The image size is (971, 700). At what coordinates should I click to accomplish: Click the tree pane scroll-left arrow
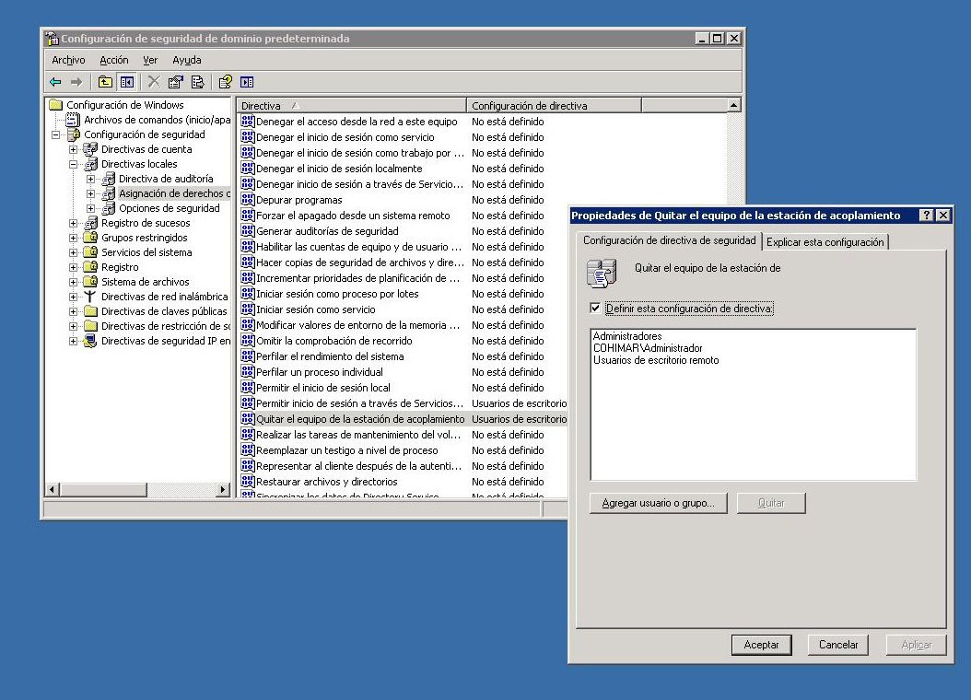click(53, 490)
